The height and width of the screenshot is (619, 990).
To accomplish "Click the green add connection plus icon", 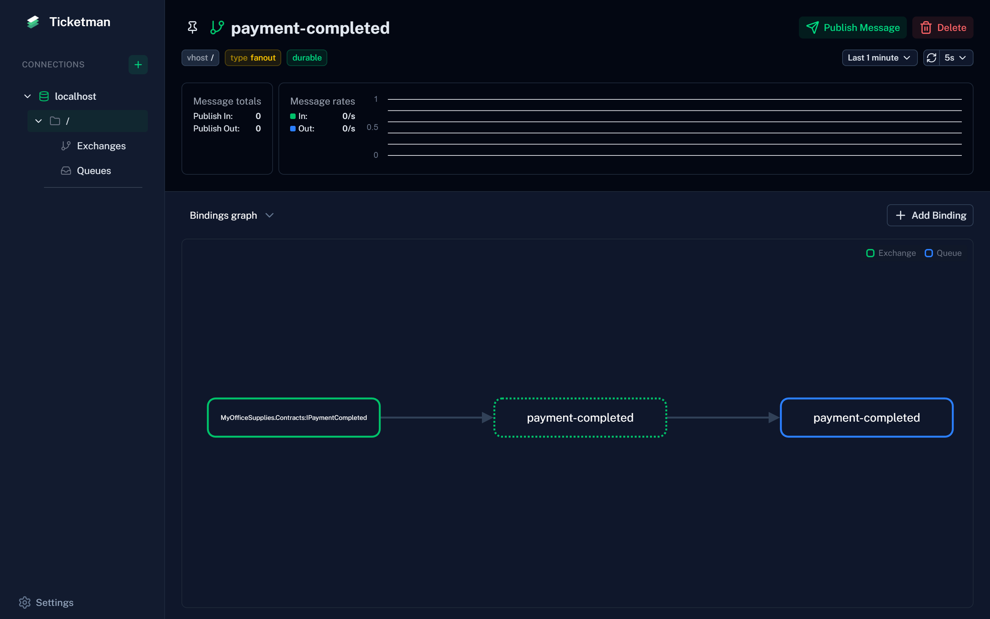I will click(x=138, y=65).
